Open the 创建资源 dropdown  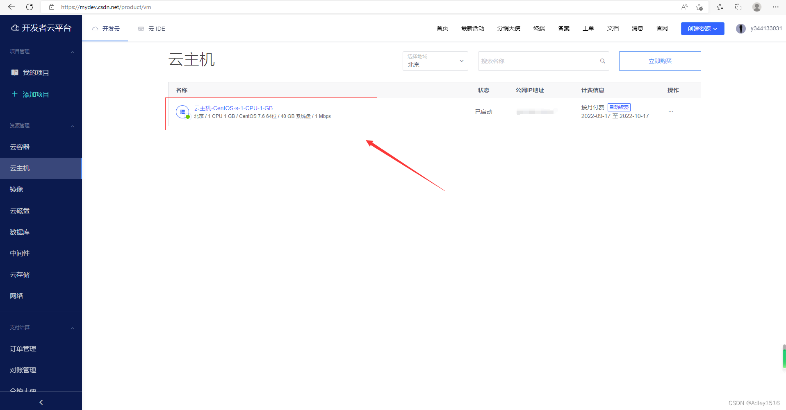702,28
